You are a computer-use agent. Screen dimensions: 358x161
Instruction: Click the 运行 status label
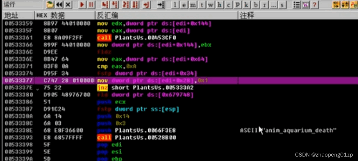point(9,4)
